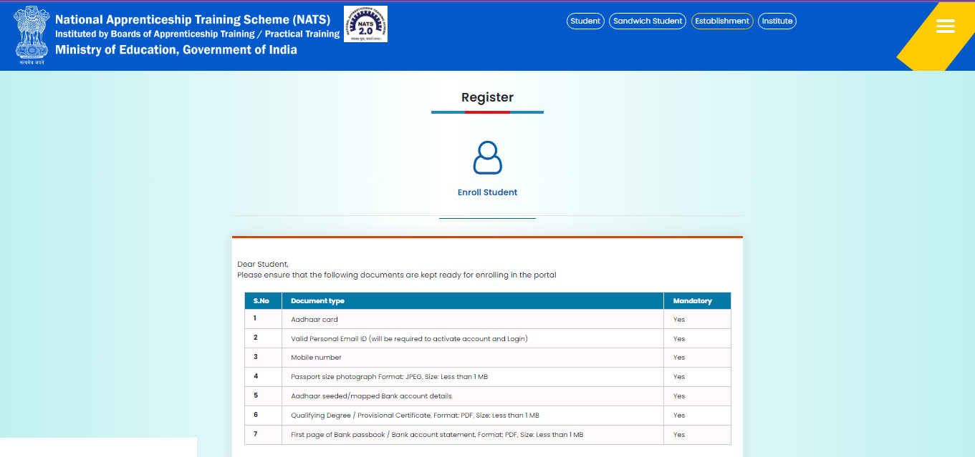The height and width of the screenshot is (457, 975).
Task: Open the Sandwich Student option
Action: [x=648, y=21]
